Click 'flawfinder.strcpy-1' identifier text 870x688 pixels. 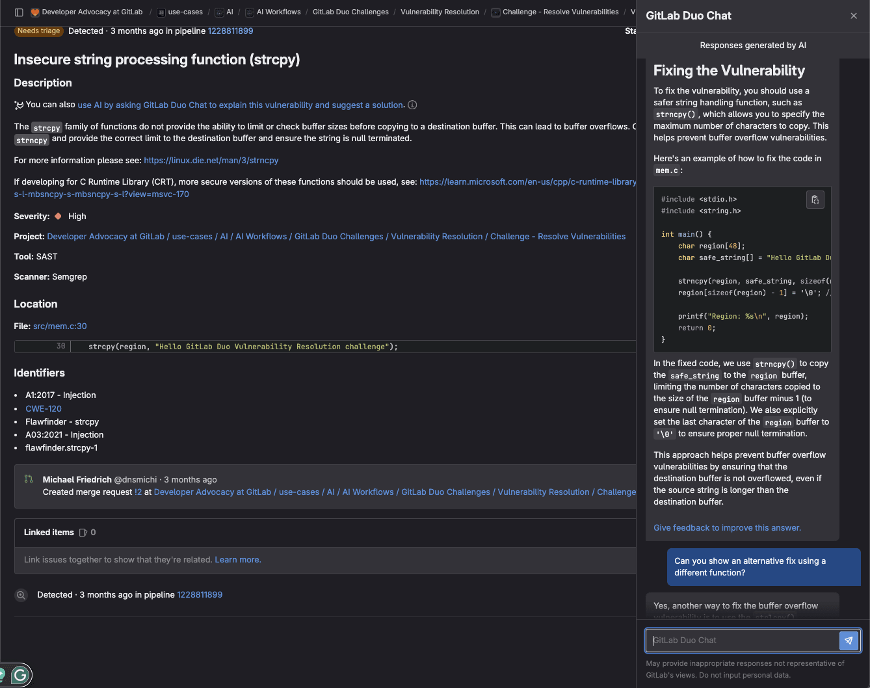coord(61,447)
